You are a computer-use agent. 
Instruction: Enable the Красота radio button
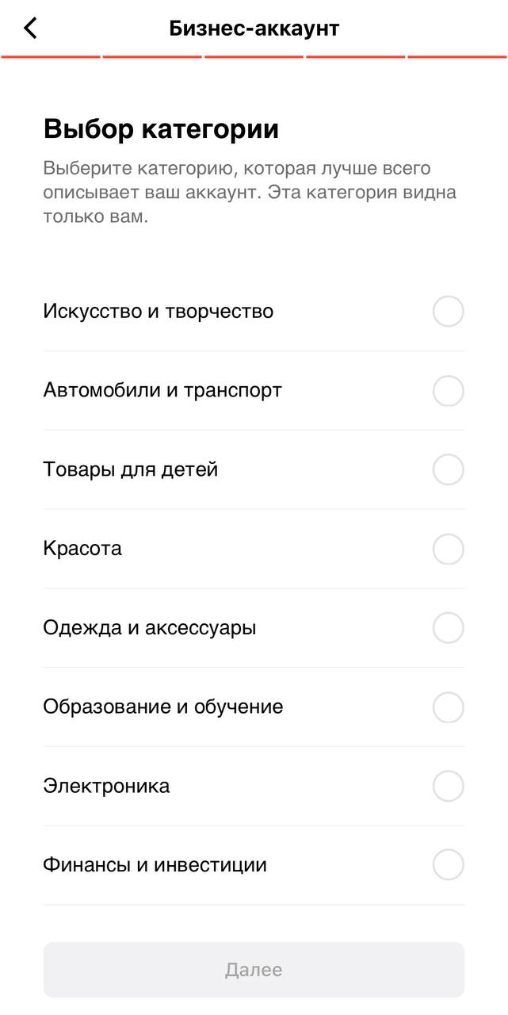(448, 549)
